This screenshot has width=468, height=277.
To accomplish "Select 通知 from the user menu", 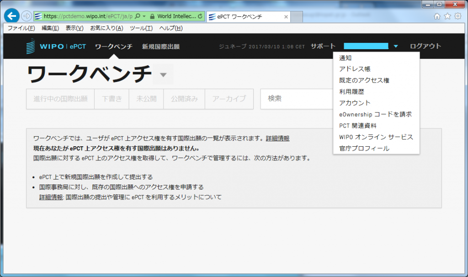I will click(345, 57).
